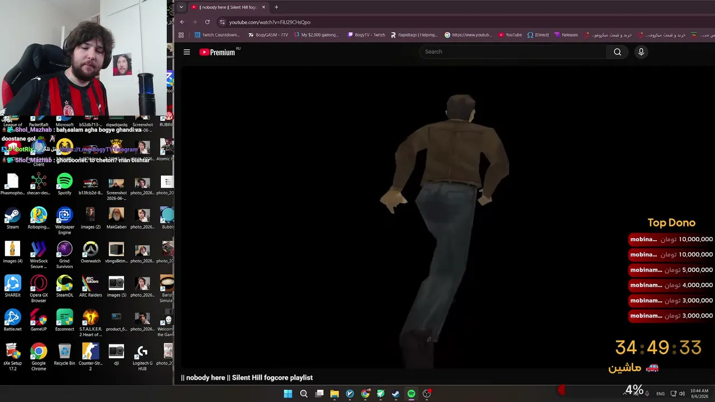Start voice search with the microphone icon

[641, 52]
